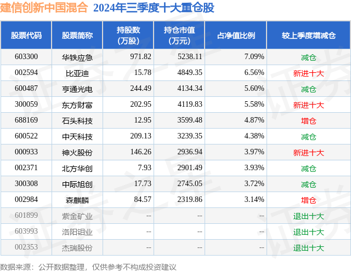Click stock code 603300
The image size is (351, 272).
(26, 57)
